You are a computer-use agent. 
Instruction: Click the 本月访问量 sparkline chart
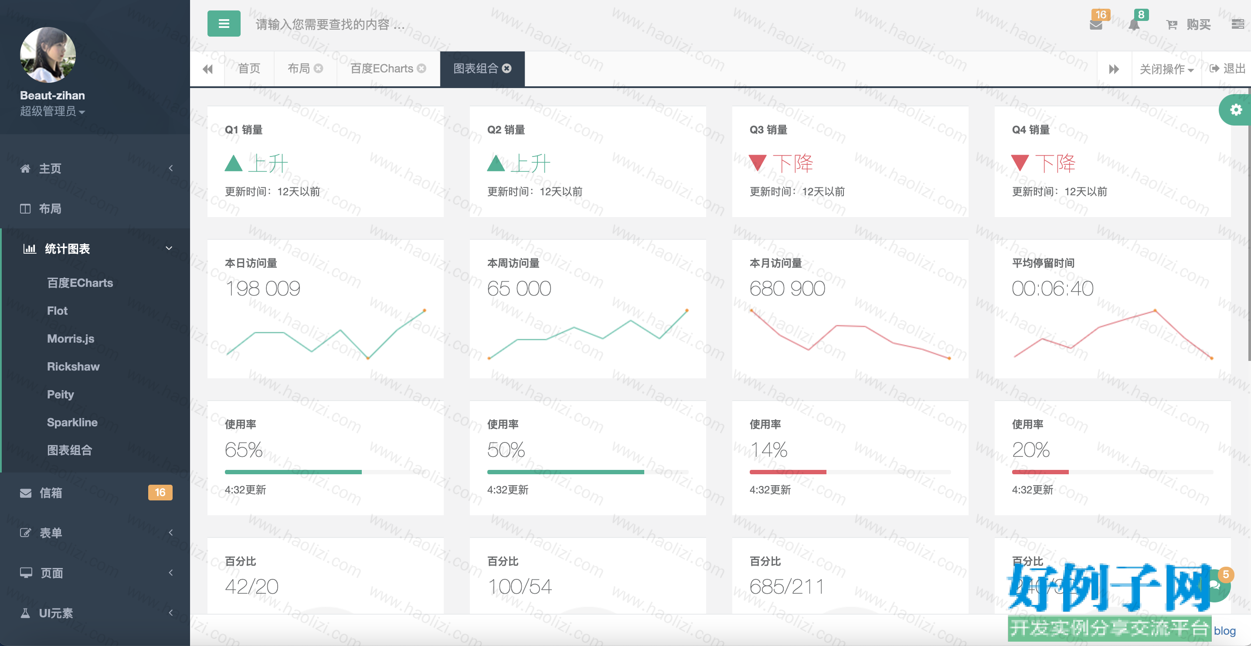[x=850, y=334]
